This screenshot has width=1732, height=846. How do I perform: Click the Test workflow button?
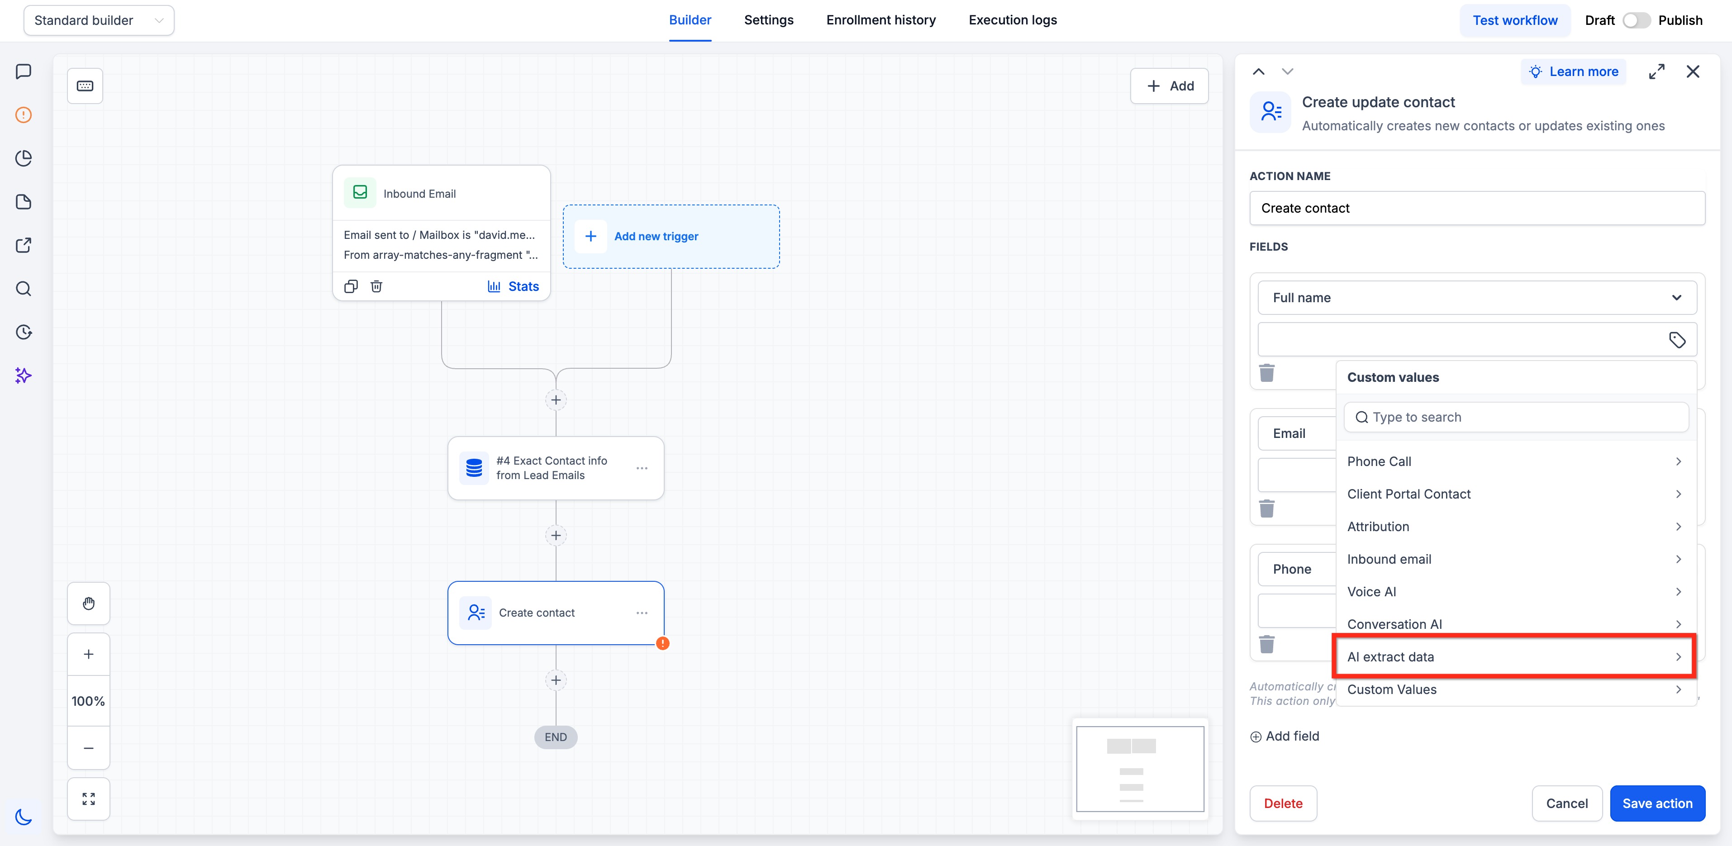(x=1515, y=20)
